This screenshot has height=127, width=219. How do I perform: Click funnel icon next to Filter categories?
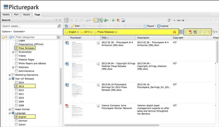pyautogui.click(x=59, y=37)
